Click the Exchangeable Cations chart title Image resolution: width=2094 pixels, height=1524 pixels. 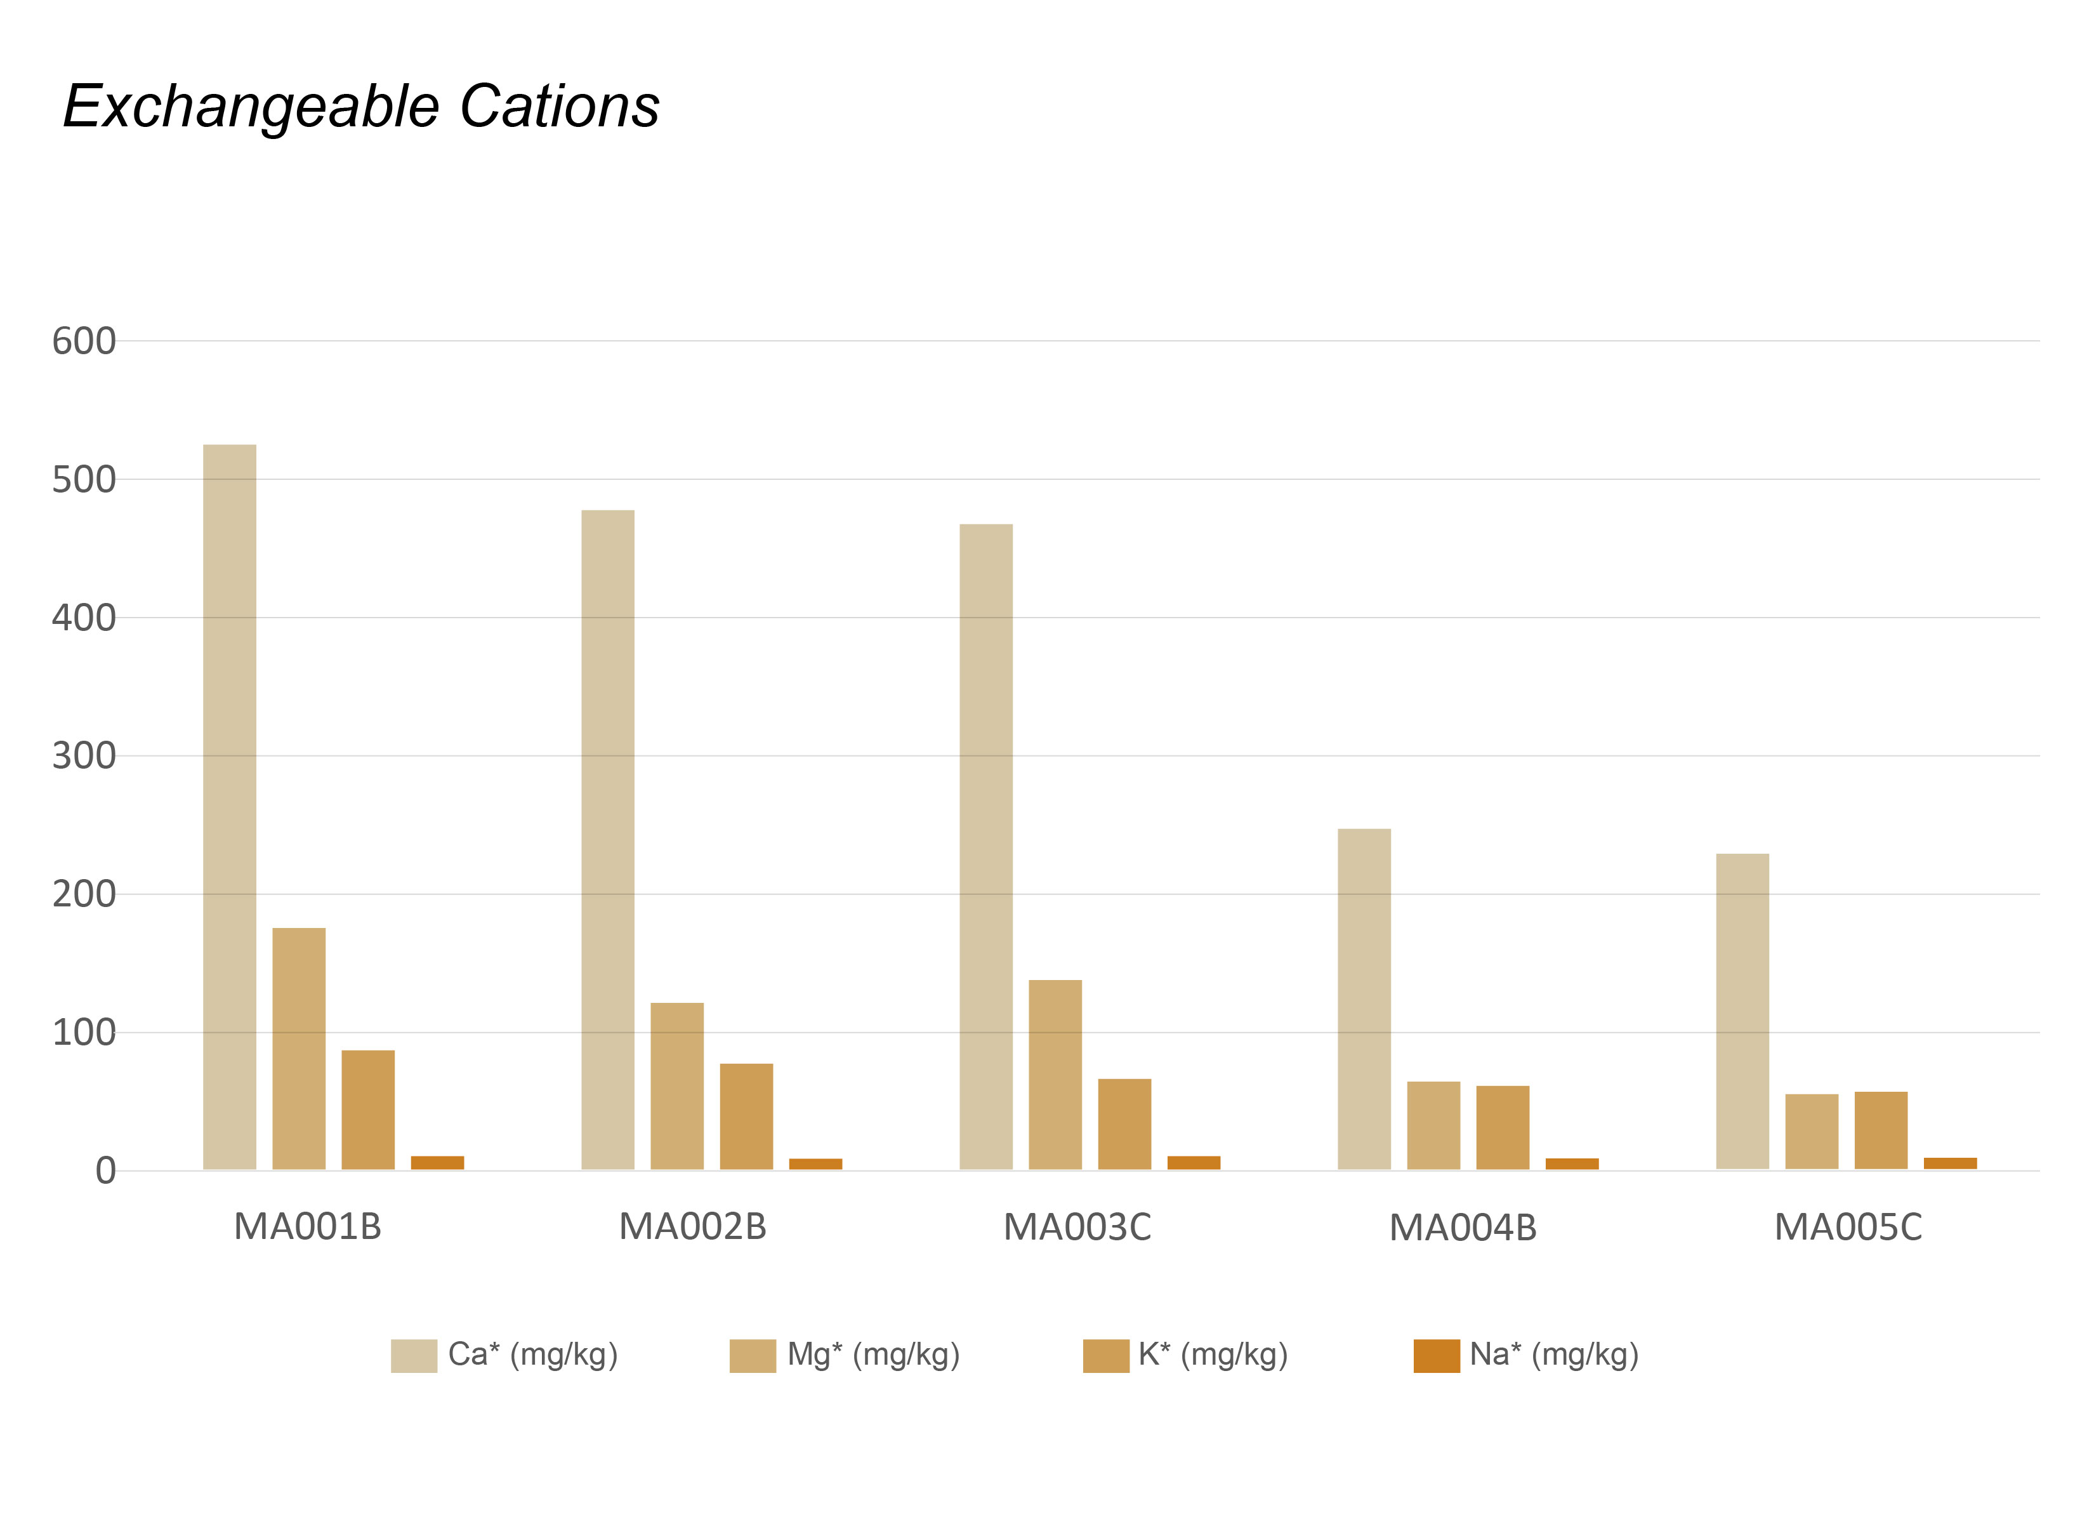tap(361, 106)
